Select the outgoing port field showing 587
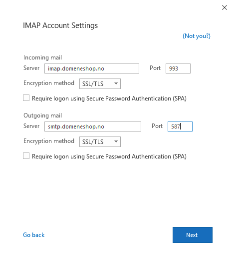This screenshot has width=236, height=265. pos(180,126)
